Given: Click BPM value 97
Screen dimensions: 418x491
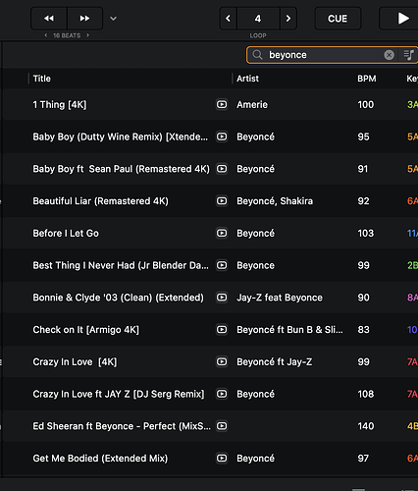Looking at the screenshot, I should pos(363,459).
